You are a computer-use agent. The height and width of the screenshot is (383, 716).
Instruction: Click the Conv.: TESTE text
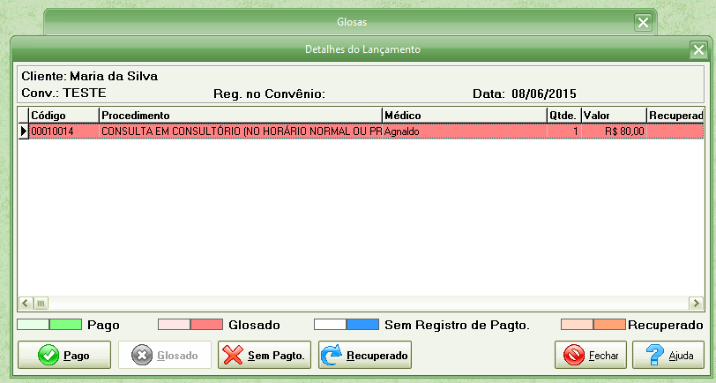tap(63, 93)
